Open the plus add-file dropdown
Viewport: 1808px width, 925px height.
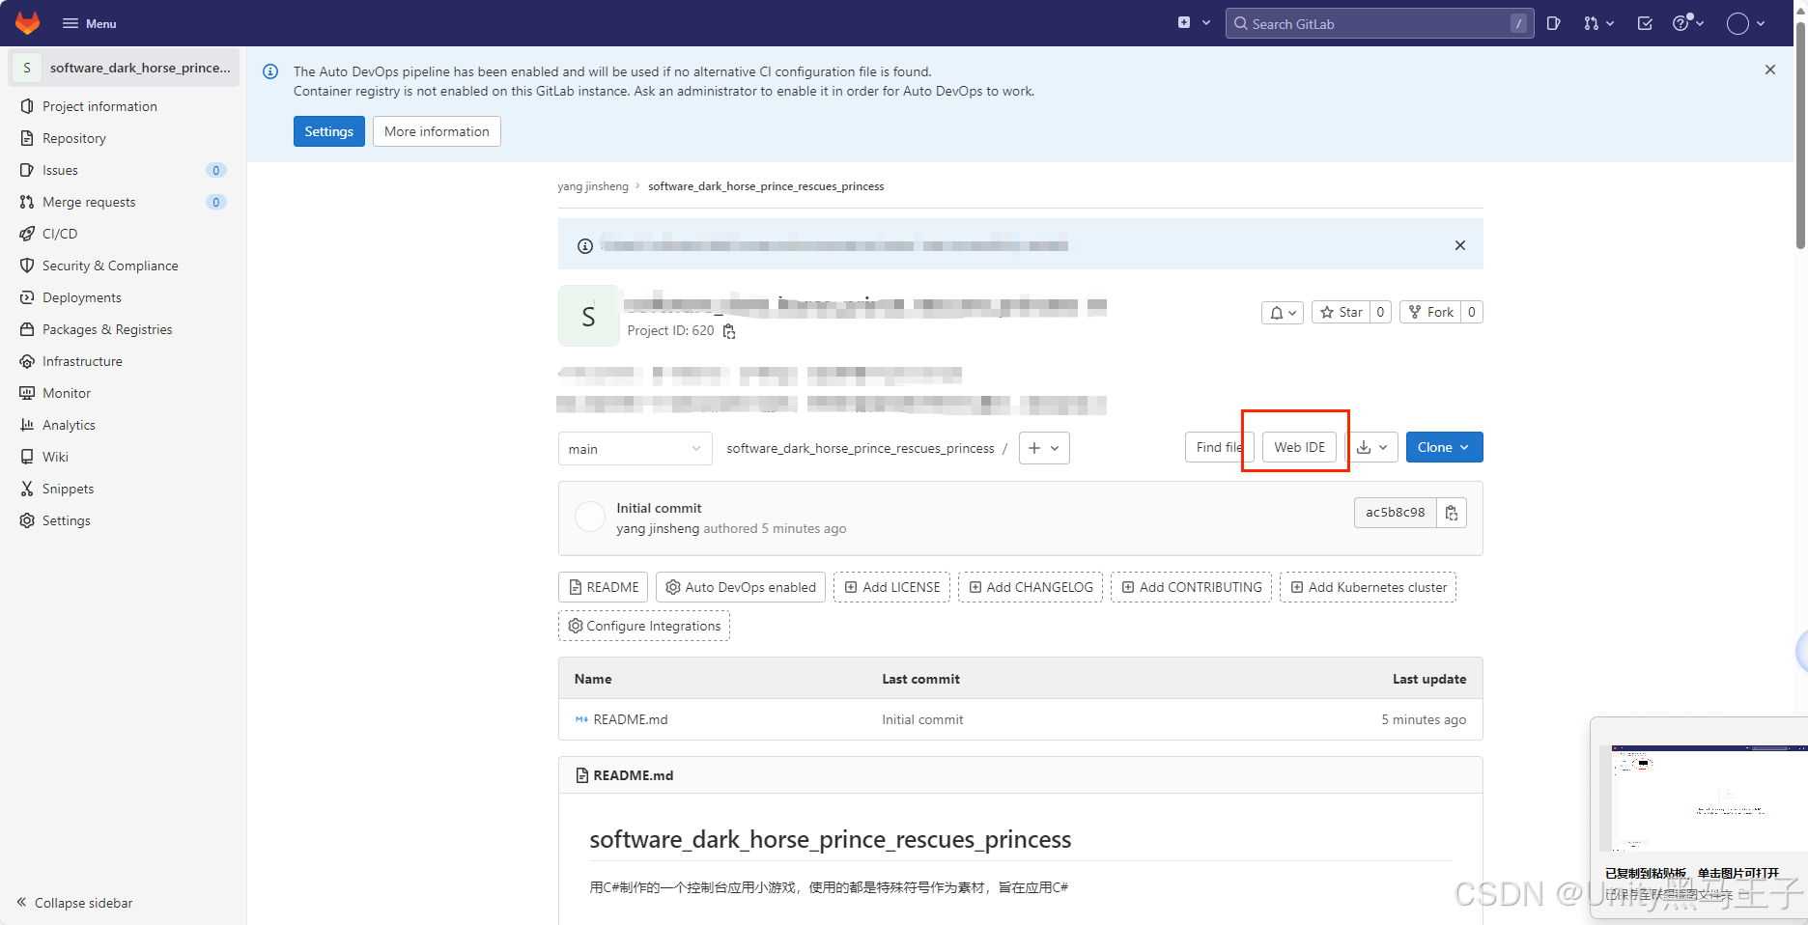point(1044,448)
